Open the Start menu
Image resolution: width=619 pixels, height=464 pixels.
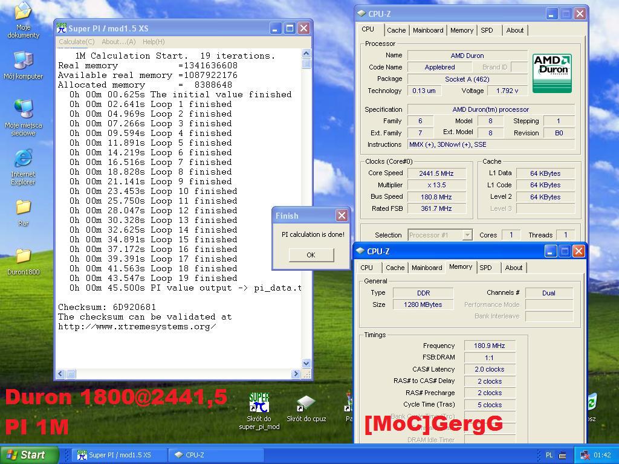pos(28,455)
